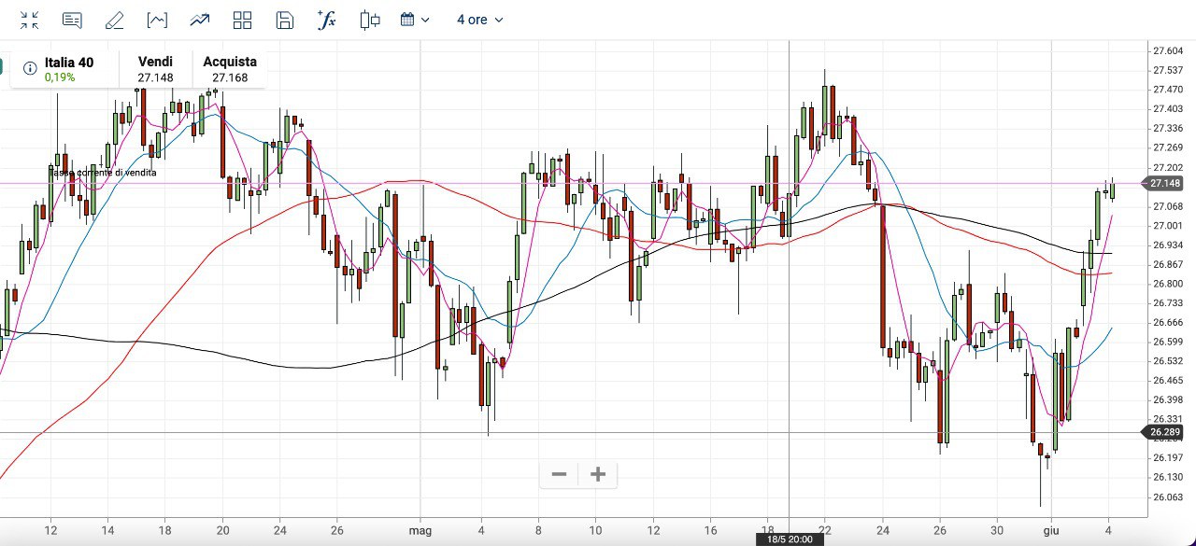Click the trend line arrow icon
Screen dimensions: 1196x546
pos(199,20)
